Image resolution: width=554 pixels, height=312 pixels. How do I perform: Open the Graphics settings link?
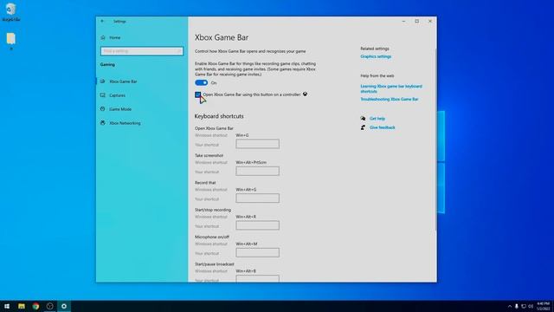click(x=376, y=56)
